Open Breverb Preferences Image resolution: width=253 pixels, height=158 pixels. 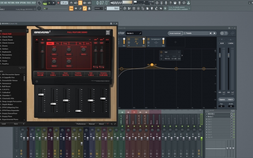(x=81, y=124)
